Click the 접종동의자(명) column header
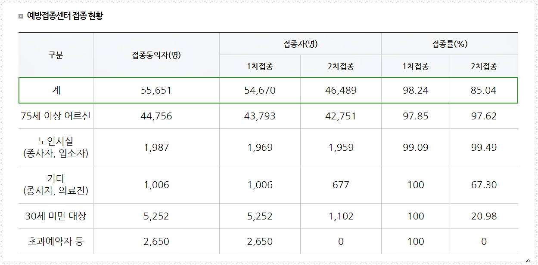538x265 pixels. coord(156,55)
